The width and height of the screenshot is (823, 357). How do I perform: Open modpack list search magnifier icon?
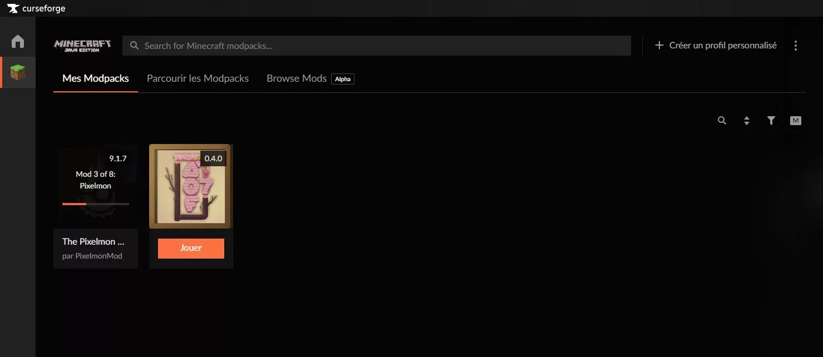[722, 120]
